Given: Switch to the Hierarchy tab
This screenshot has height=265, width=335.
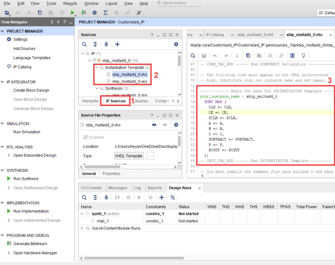Looking at the screenshot, I should (x=90, y=101).
